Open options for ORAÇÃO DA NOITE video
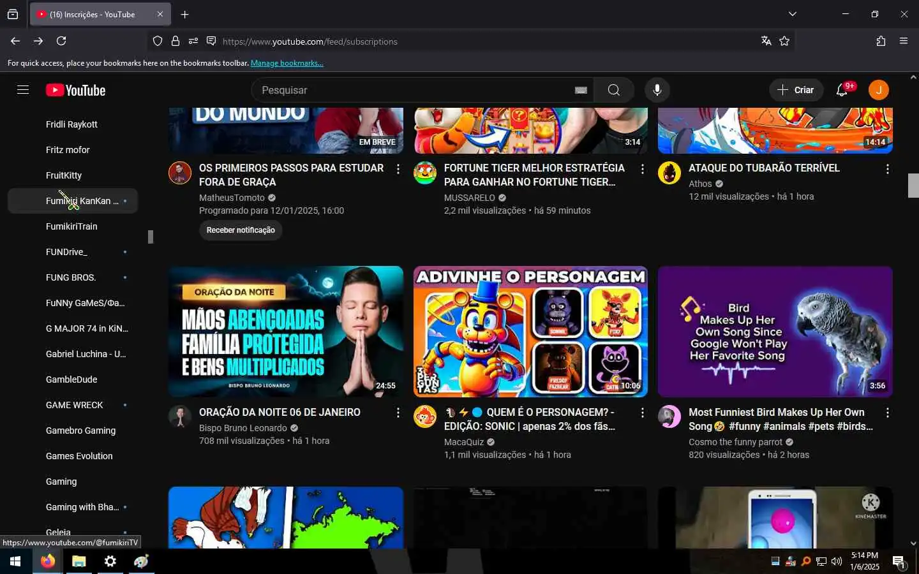This screenshot has height=574, width=919. tap(398, 413)
